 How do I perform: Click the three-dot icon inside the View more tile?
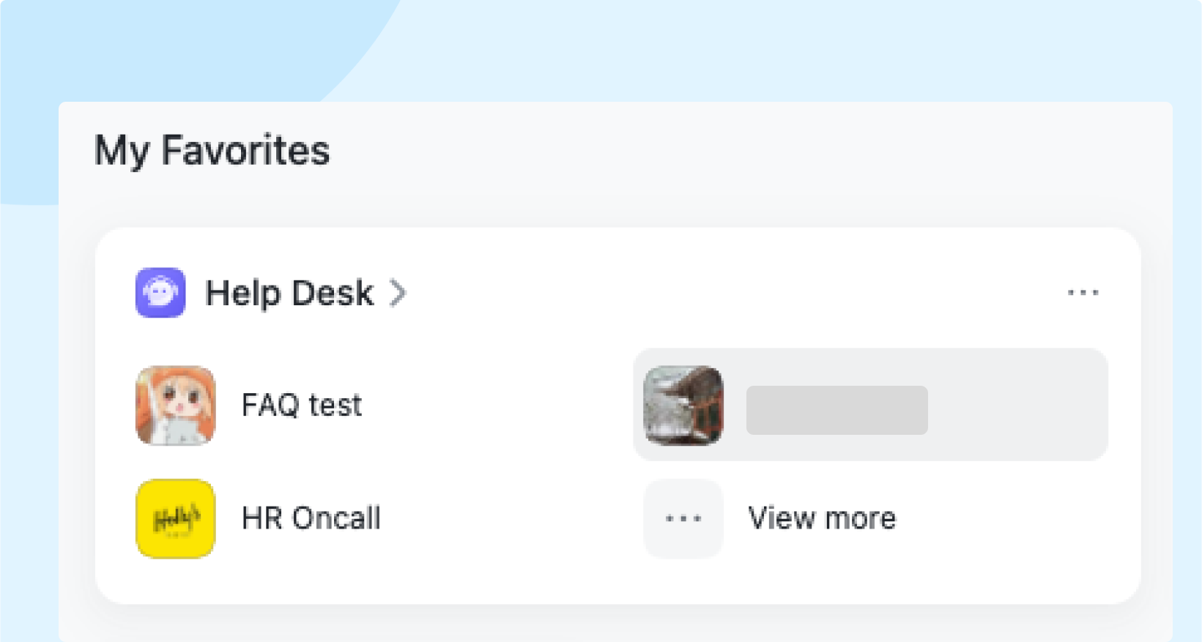682,518
